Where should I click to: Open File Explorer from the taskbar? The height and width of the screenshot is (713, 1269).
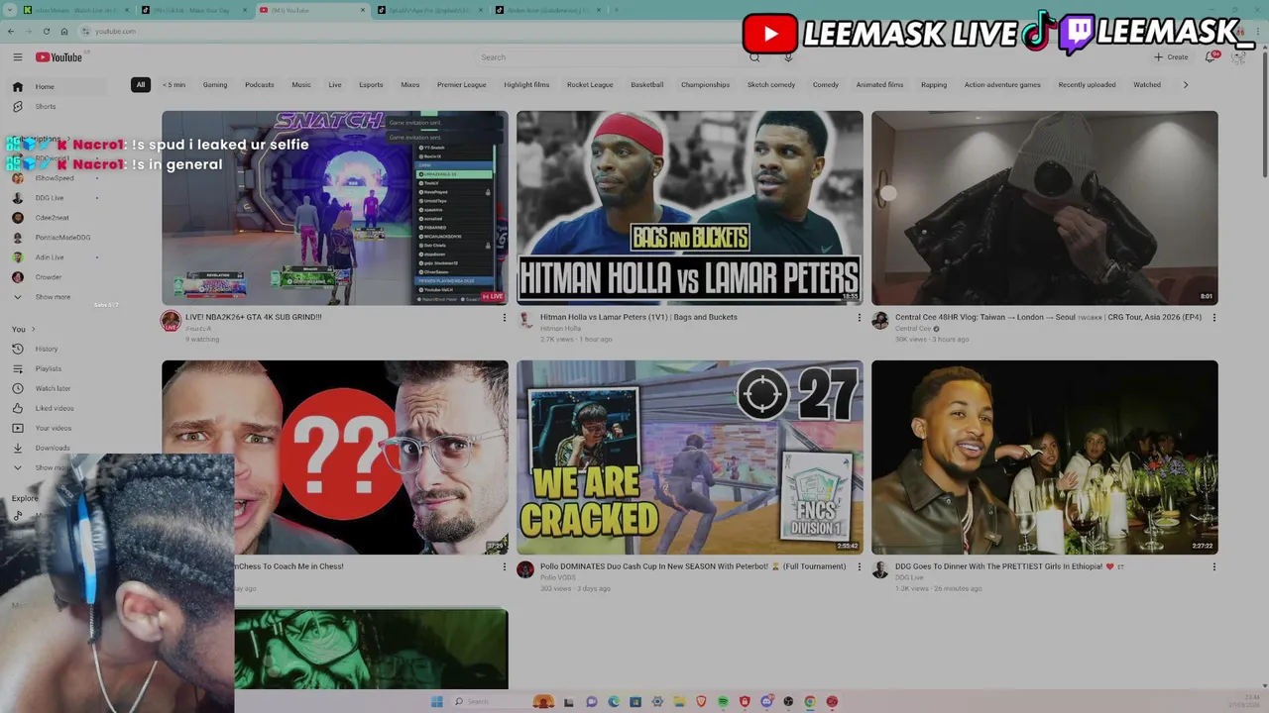point(679,702)
